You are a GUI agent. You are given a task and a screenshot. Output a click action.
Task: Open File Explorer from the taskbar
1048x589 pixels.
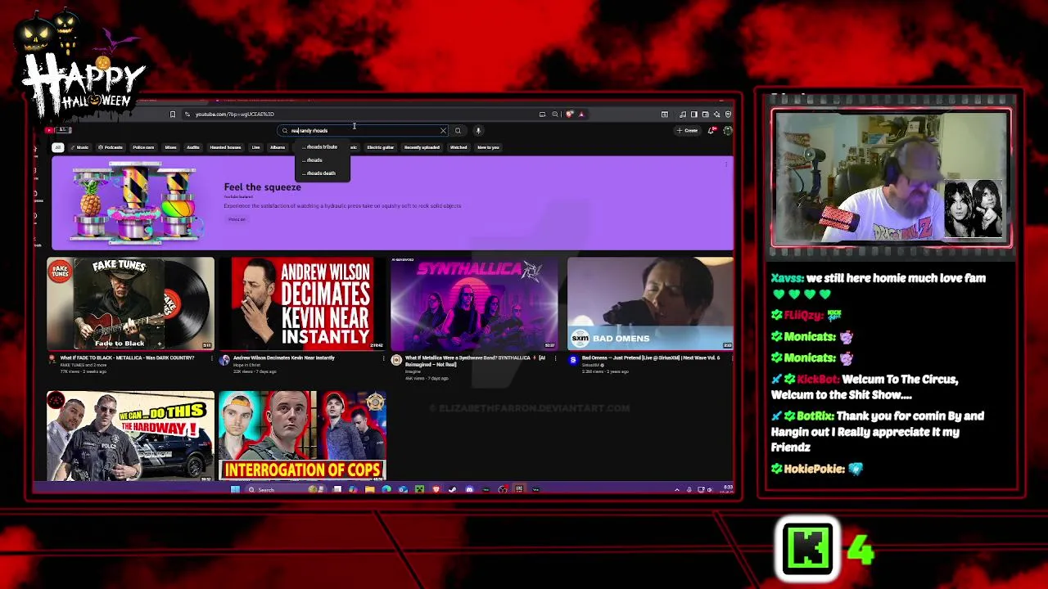click(370, 489)
